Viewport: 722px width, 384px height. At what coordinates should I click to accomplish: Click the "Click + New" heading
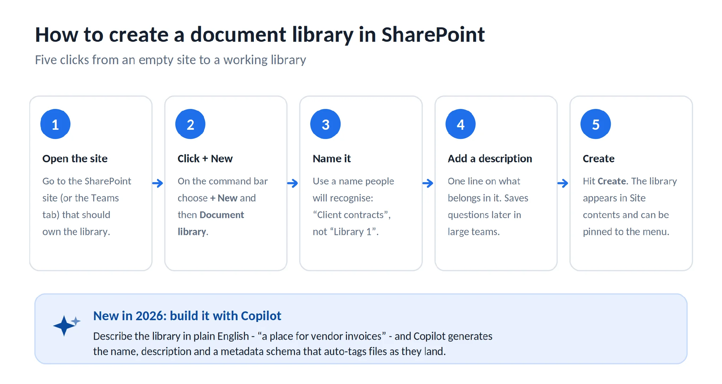click(x=205, y=159)
